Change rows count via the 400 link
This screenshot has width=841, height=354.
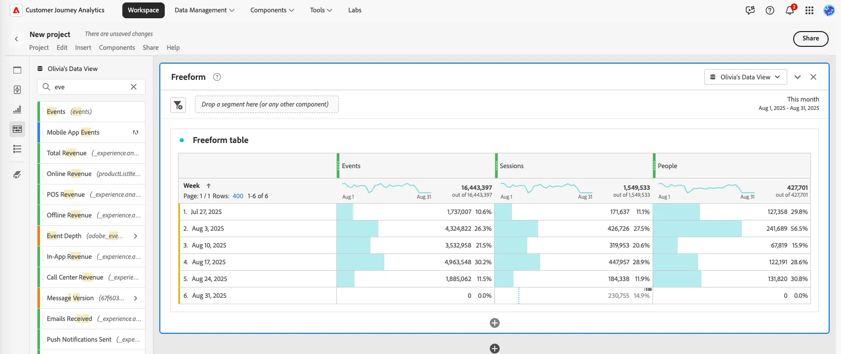click(x=238, y=196)
